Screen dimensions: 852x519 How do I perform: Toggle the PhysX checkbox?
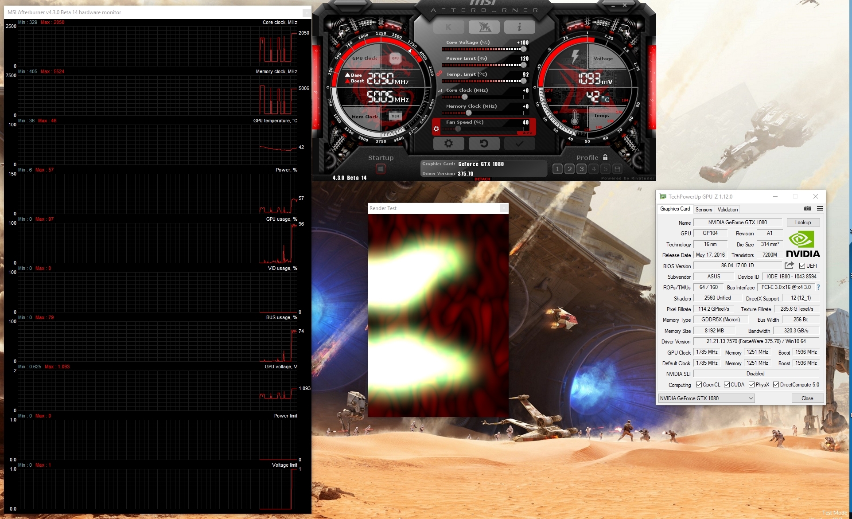[x=751, y=385]
